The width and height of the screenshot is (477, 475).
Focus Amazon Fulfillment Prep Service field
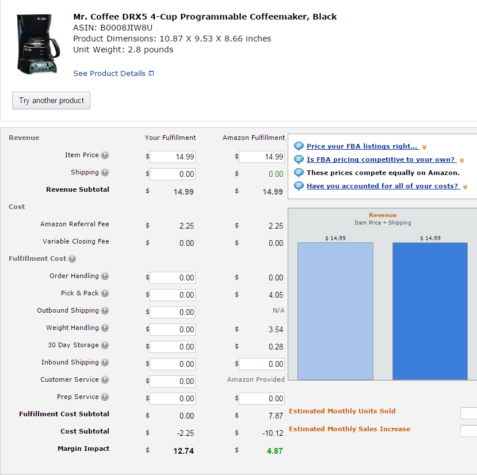click(x=262, y=398)
